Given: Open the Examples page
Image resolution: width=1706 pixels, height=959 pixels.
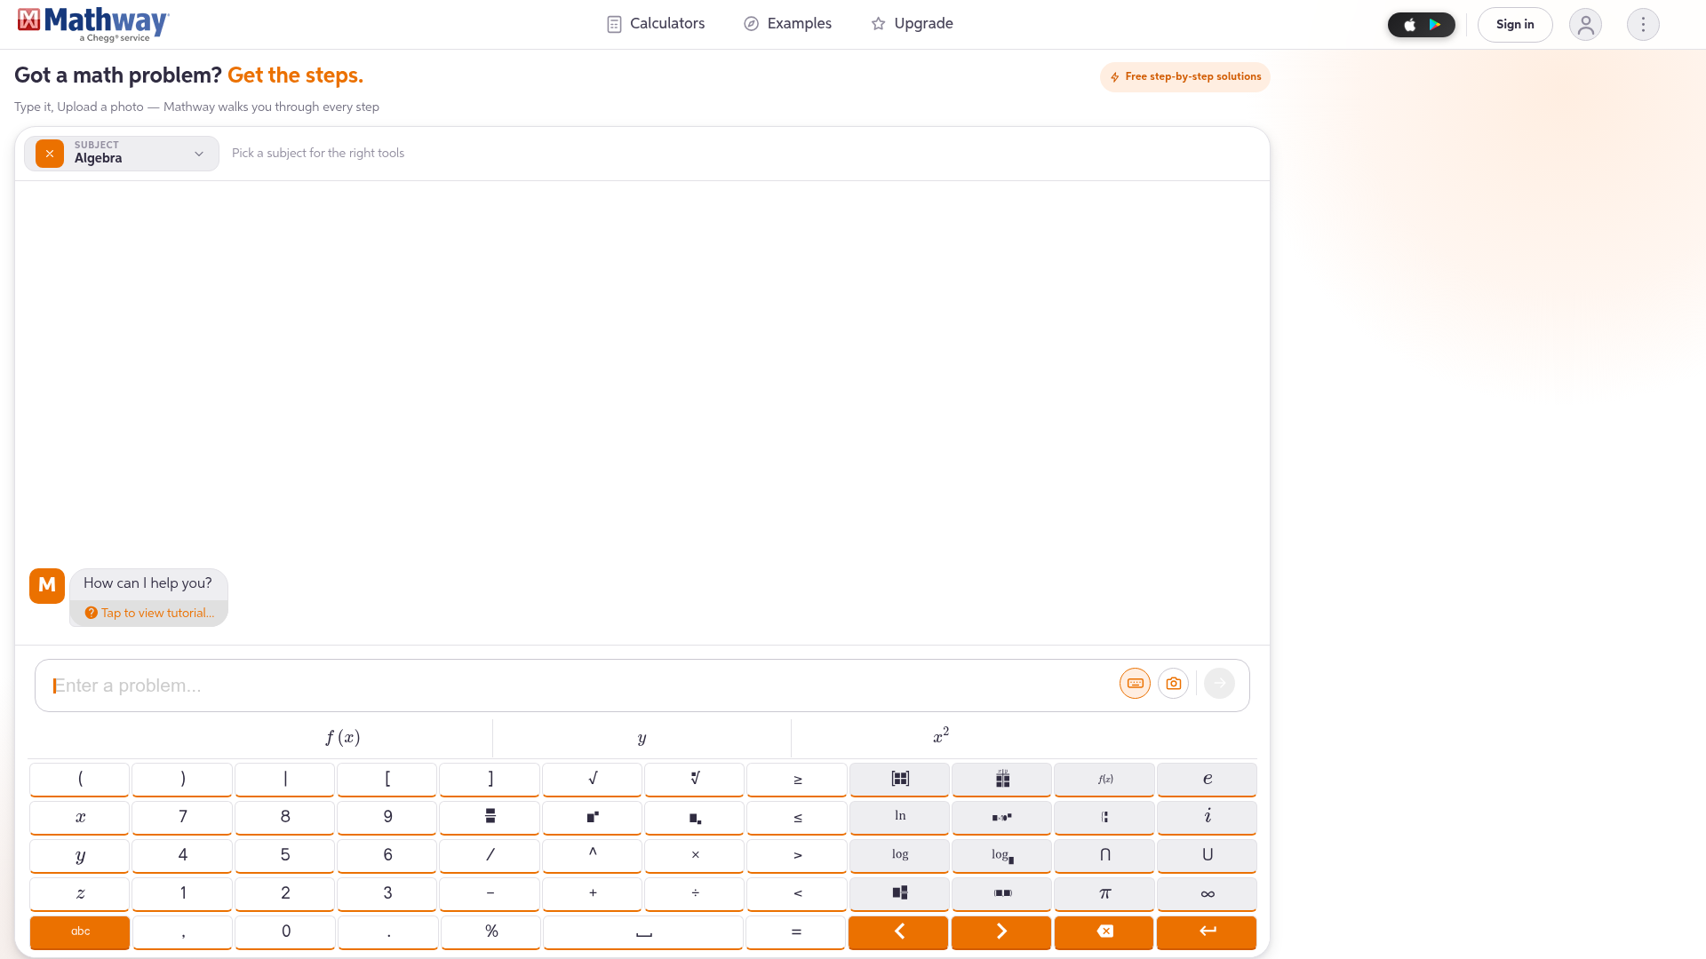Looking at the screenshot, I should point(787,24).
